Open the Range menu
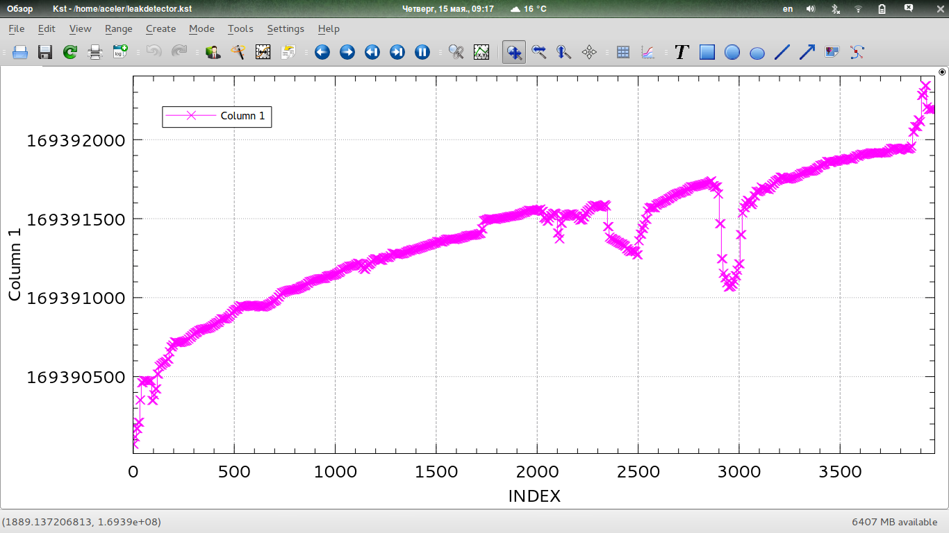Screen dimensions: 949x533 pyautogui.click(x=119, y=28)
